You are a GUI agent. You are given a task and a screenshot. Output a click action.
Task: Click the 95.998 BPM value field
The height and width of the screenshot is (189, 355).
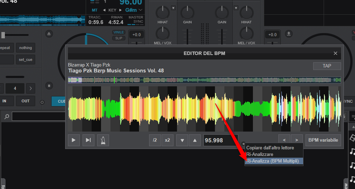(x=221, y=140)
